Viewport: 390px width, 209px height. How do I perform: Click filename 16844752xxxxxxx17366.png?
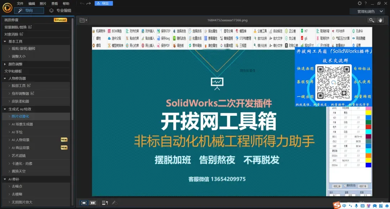tap(227, 20)
